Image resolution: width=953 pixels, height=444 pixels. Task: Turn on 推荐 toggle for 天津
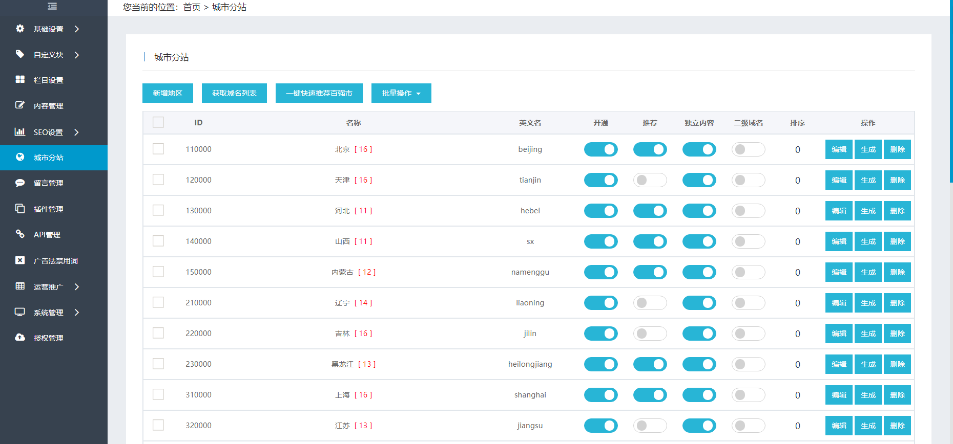[x=650, y=180]
